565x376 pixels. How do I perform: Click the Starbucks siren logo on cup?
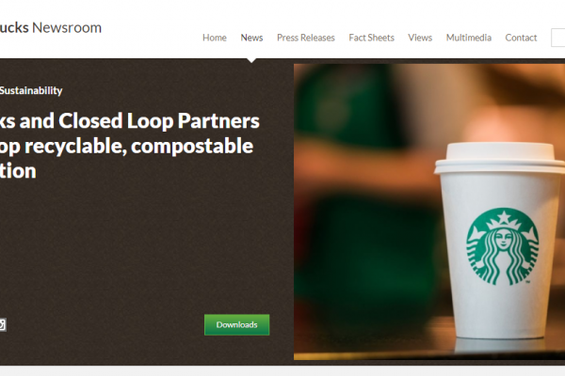503,246
